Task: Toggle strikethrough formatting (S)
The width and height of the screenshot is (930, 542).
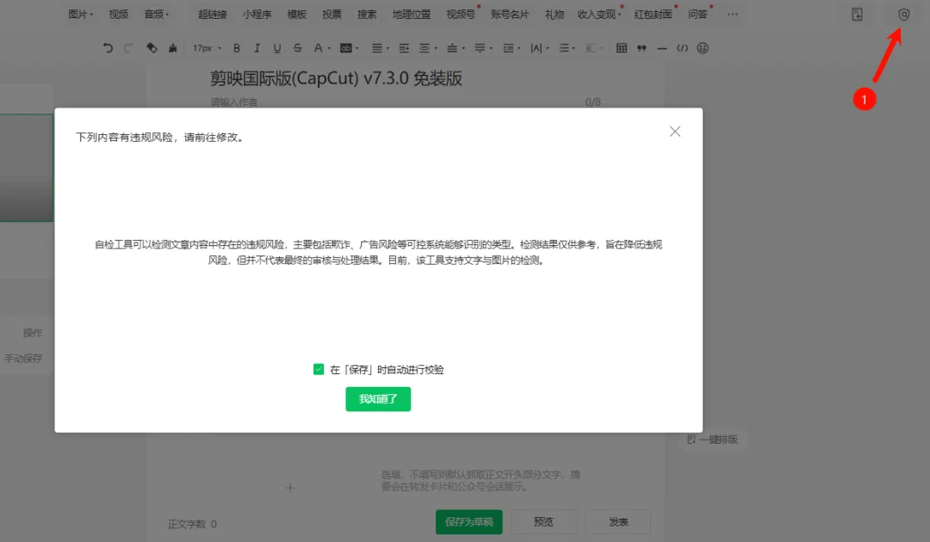Action: (x=298, y=48)
